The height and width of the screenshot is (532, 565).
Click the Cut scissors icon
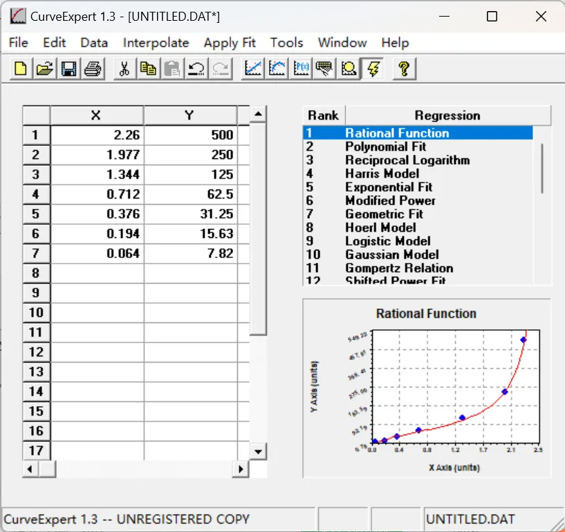(124, 68)
